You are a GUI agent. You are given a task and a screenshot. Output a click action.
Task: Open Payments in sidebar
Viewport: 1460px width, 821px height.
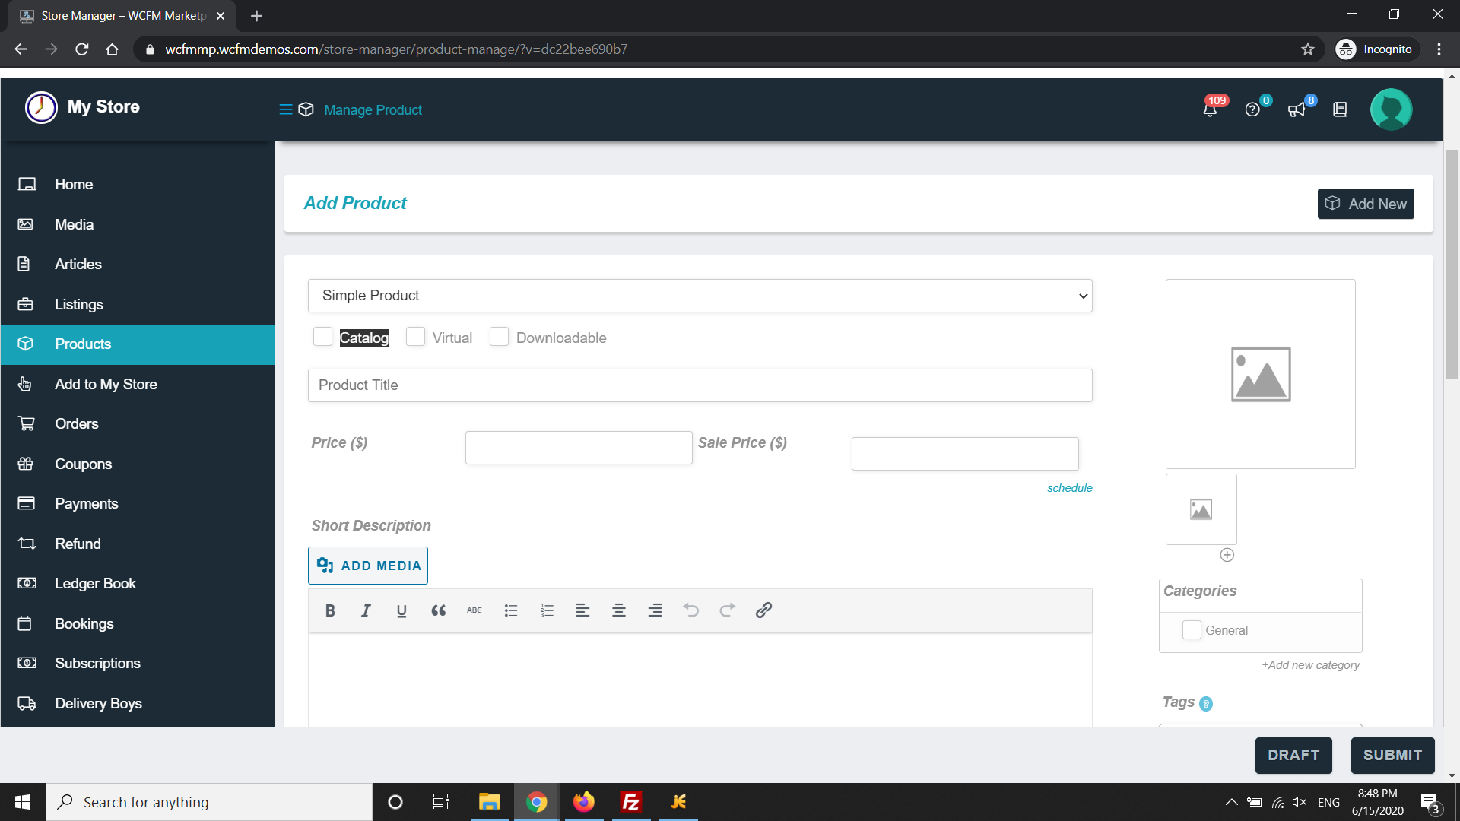[x=138, y=504]
